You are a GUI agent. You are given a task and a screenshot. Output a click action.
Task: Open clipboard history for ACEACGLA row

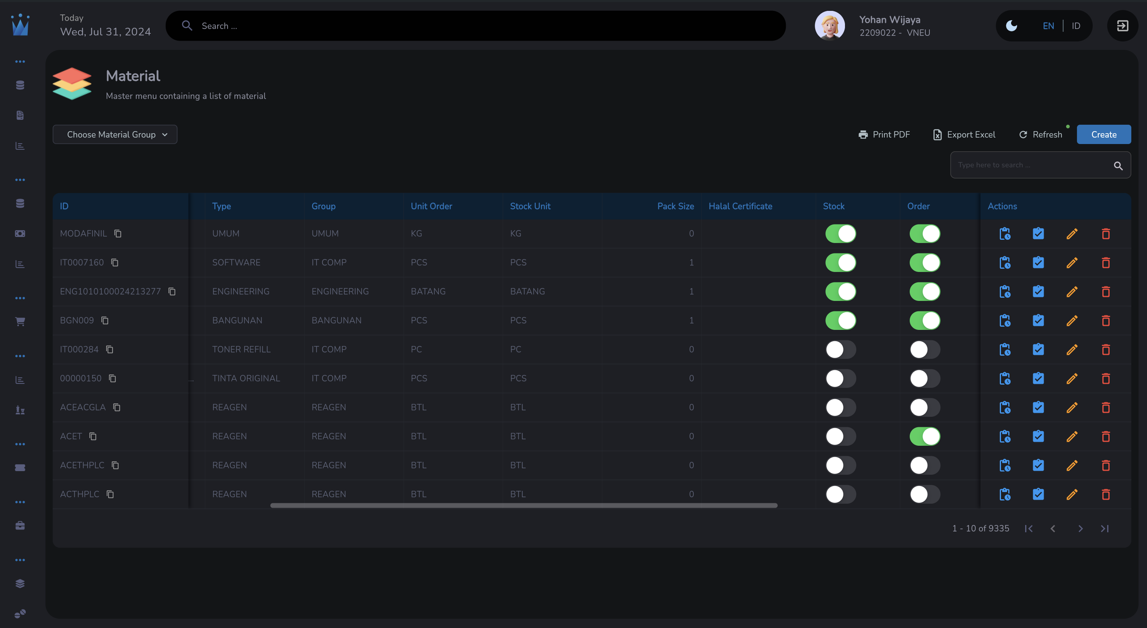[x=1005, y=407]
